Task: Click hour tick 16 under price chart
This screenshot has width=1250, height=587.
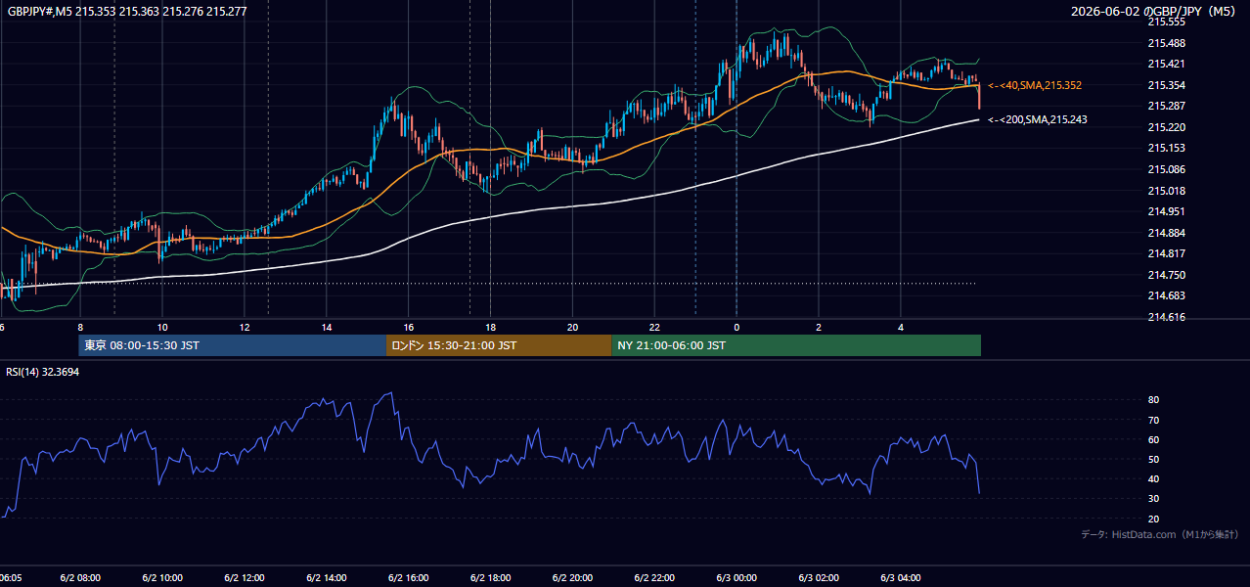Action: coord(409,328)
